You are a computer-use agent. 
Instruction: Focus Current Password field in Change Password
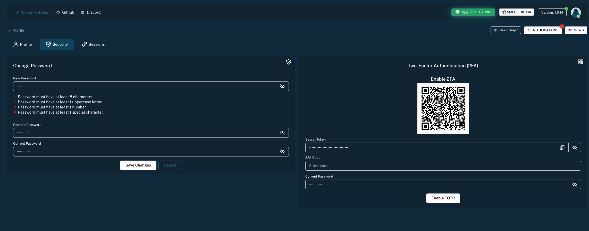tap(151, 152)
